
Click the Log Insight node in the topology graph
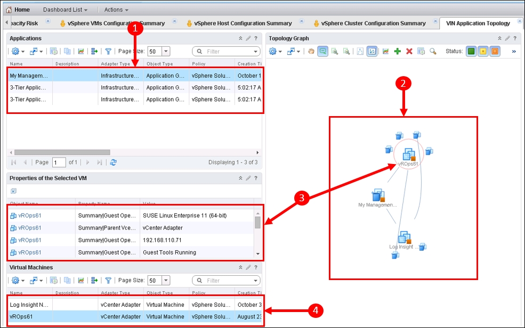point(404,239)
